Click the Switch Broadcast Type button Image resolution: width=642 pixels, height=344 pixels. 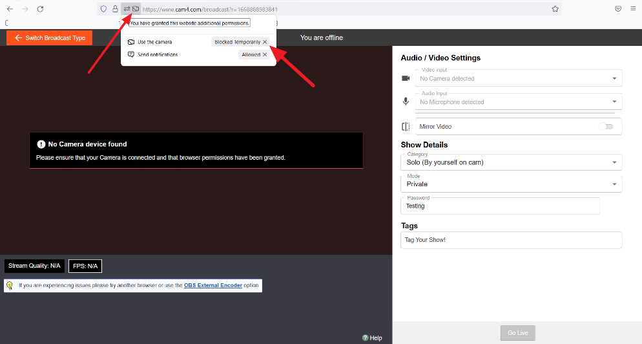coord(50,38)
